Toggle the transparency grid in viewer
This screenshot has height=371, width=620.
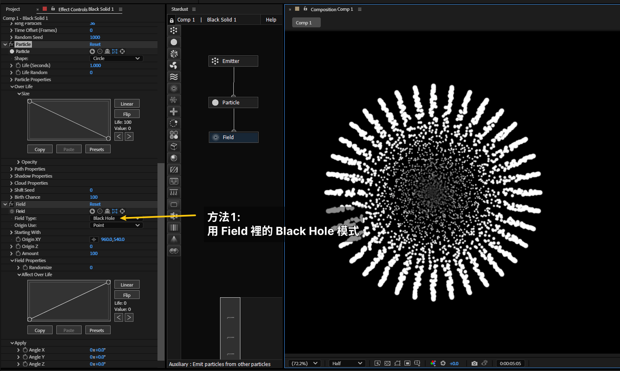point(387,364)
